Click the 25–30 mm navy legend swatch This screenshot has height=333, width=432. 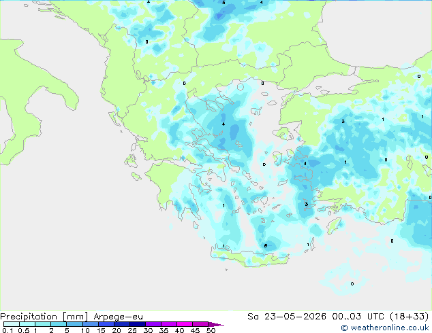[x=137, y=324]
